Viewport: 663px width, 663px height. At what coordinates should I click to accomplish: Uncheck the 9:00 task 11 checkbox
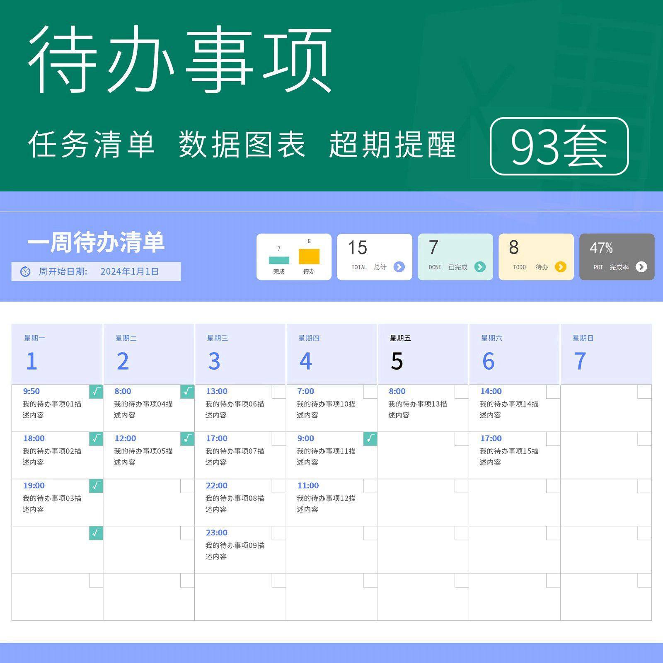370,439
